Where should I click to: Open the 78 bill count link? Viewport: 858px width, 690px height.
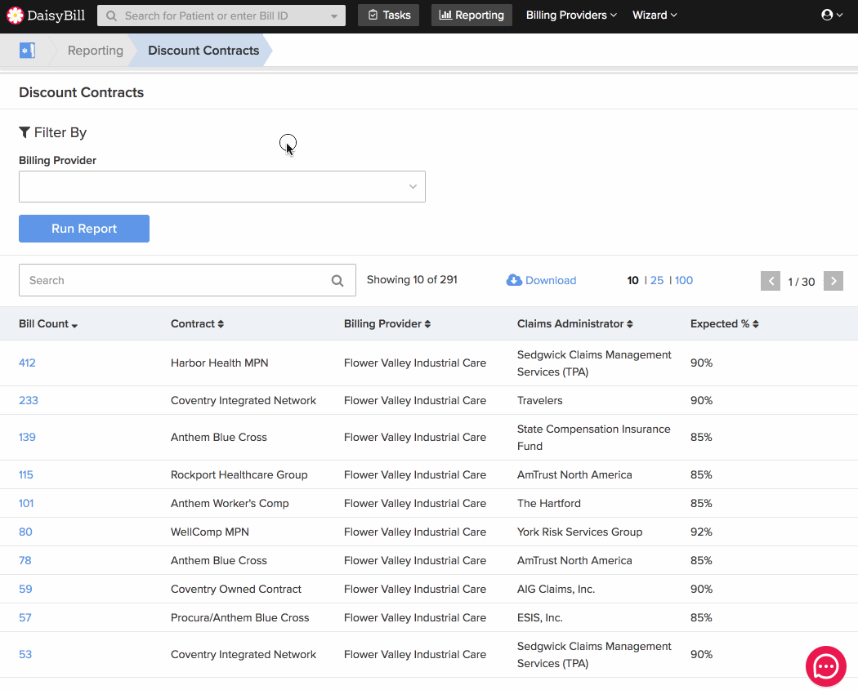click(x=25, y=560)
